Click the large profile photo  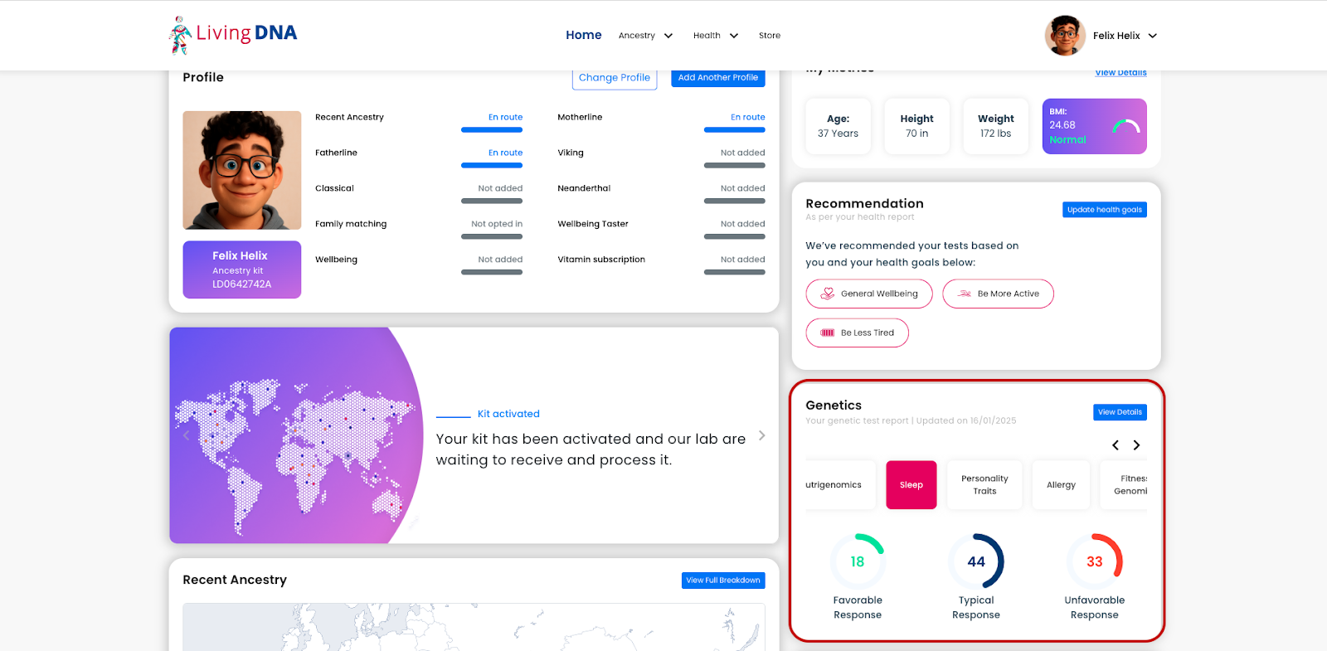[242, 170]
